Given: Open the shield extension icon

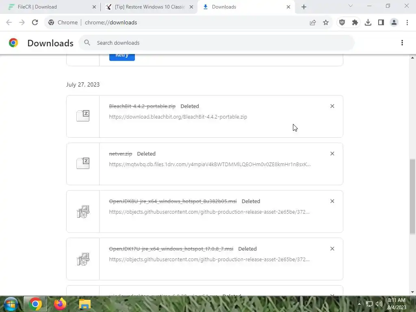Looking at the screenshot, I should click(342, 23).
